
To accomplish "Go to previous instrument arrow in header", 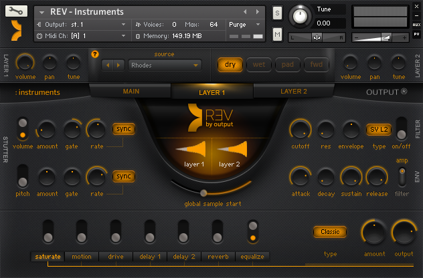I will (245, 11).
